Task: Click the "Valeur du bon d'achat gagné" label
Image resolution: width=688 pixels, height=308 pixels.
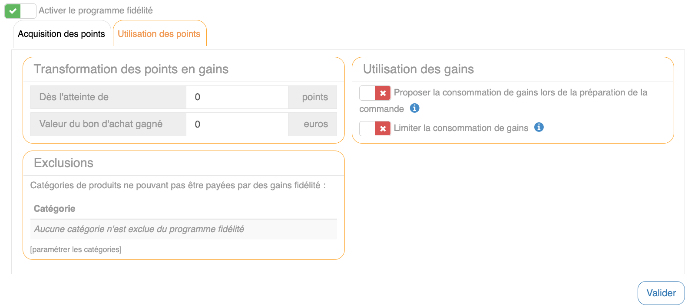Action: tap(101, 125)
